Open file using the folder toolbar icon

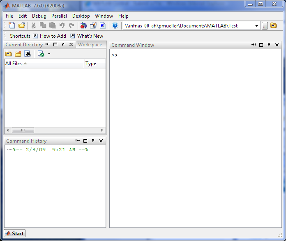click(x=21, y=25)
